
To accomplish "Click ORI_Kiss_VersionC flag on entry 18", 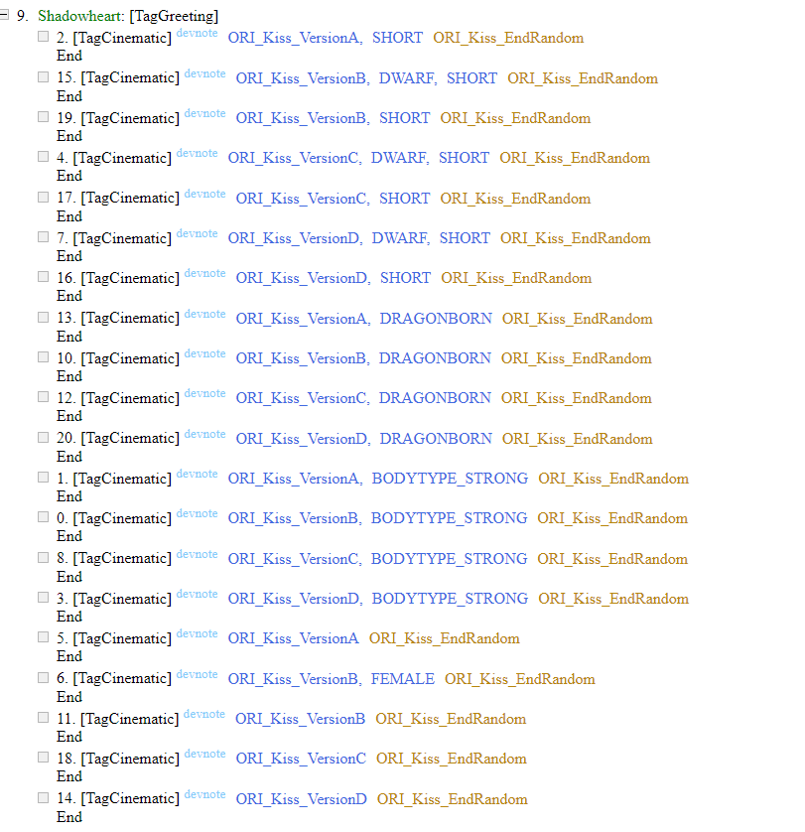I will [x=301, y=759].
